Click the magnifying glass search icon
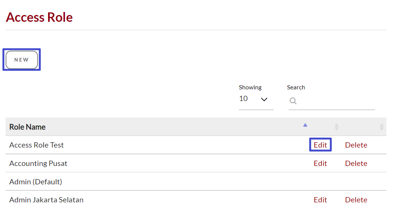Screen dimensions: 398x208 [293, 101]
